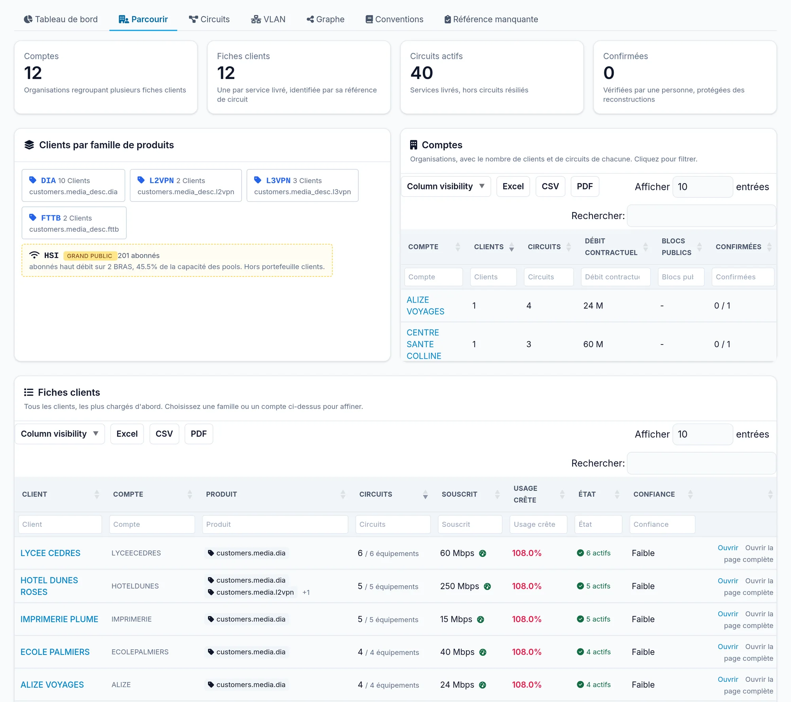The height and width of the screenshot is (702, 791).
Task: Click the L3VPN tag icon
Action: (258, 180)
